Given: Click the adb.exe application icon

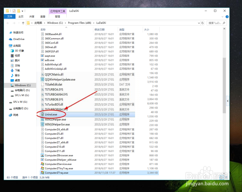Looking at the screenshot, I should pyautogui.click(x=42, y=60).
